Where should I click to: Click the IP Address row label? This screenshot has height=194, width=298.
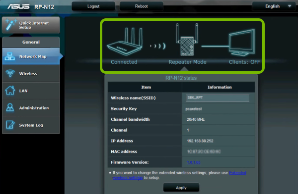point(122,141)
